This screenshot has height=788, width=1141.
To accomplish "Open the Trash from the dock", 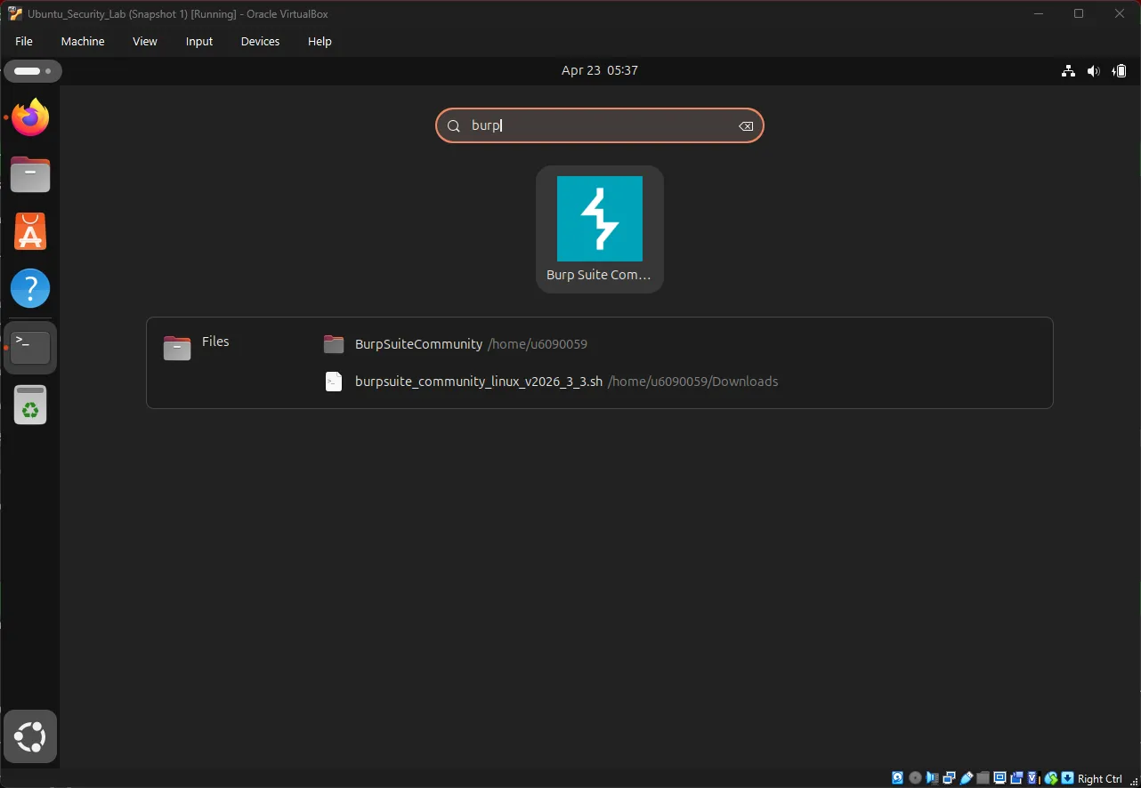I will coord(29,405).
